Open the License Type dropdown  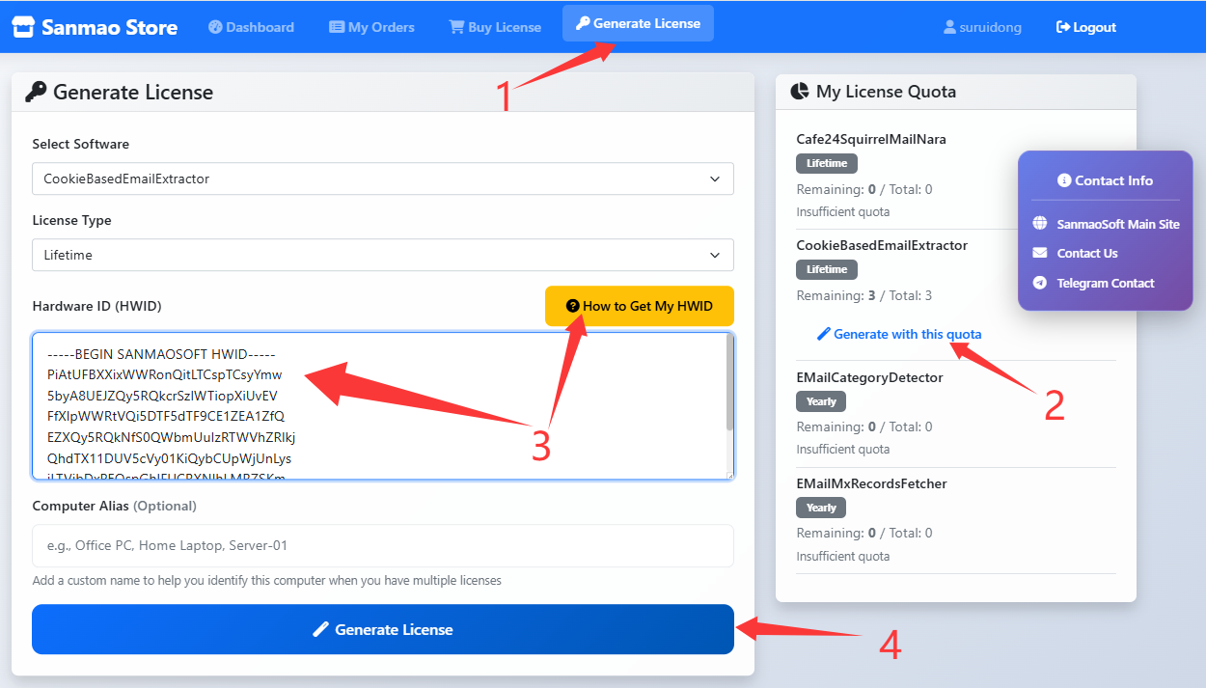point(382,255)
